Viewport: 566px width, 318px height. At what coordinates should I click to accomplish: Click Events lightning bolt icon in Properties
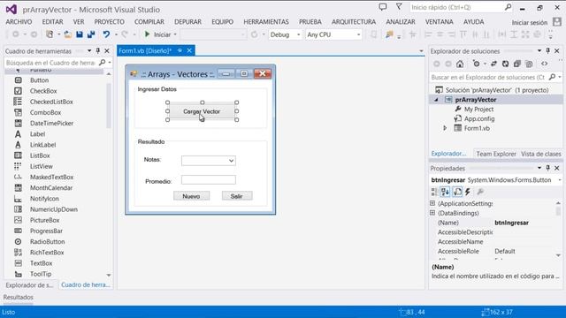click(468, 192)
